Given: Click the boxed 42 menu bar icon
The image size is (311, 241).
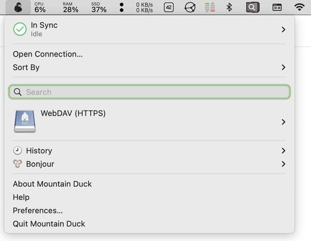Looking at the screenshot, I should (169, 7).
